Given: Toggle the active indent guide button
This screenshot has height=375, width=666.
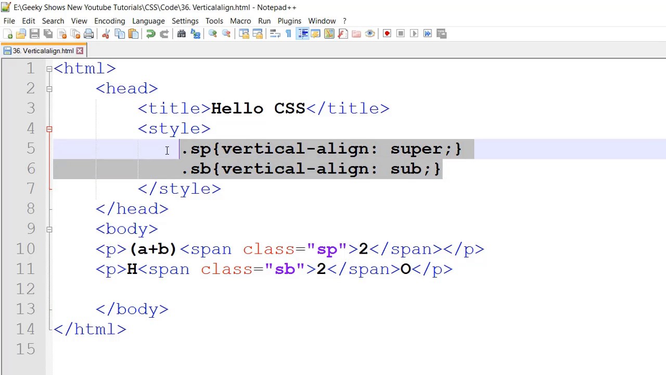Looking at the screenshot, I should (302, 34).
